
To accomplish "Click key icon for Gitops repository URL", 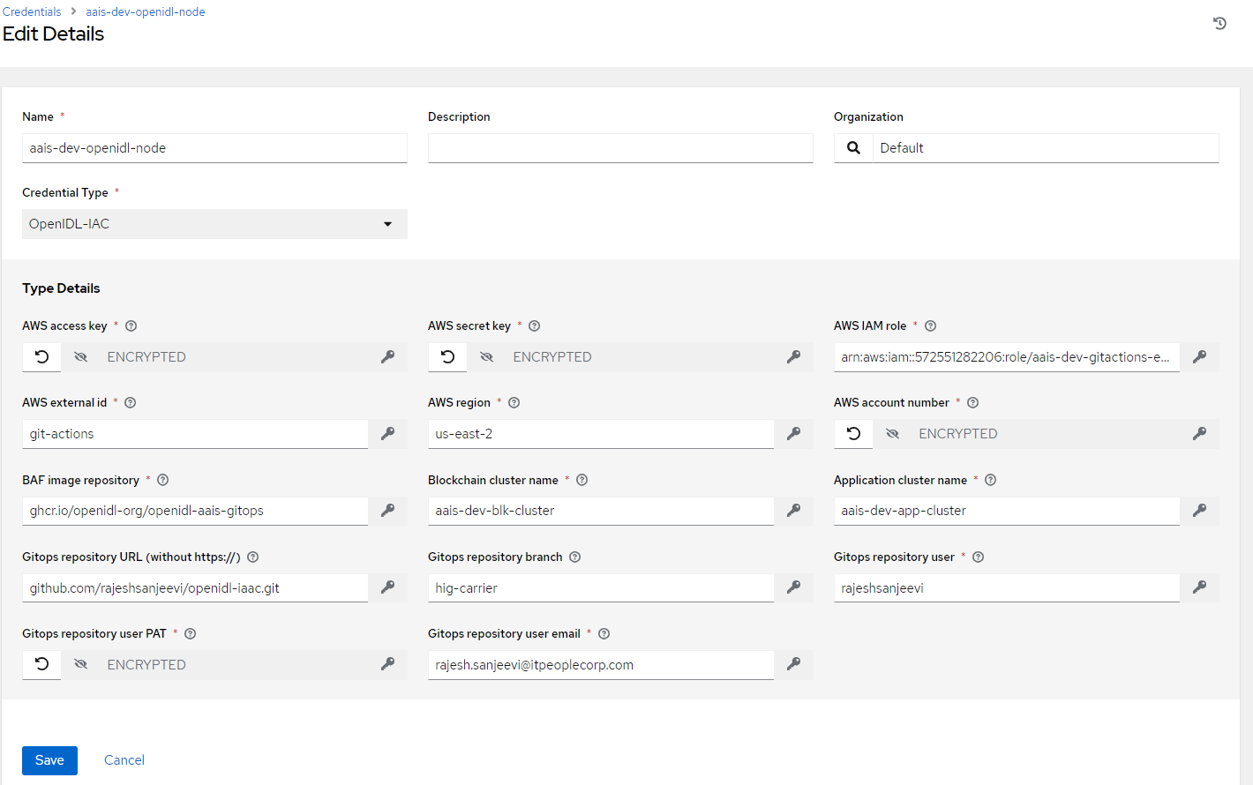I will click(x=387, y=587).
